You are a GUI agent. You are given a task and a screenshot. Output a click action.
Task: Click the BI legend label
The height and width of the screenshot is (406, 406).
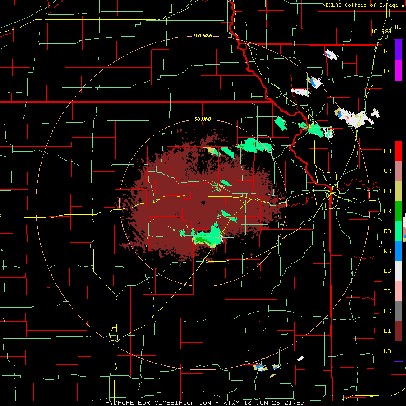388,331
